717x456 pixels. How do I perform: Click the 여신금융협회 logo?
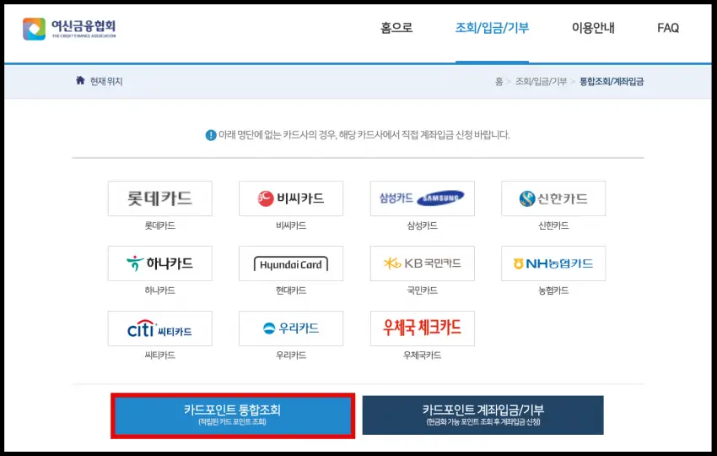[x=69, y=29]
